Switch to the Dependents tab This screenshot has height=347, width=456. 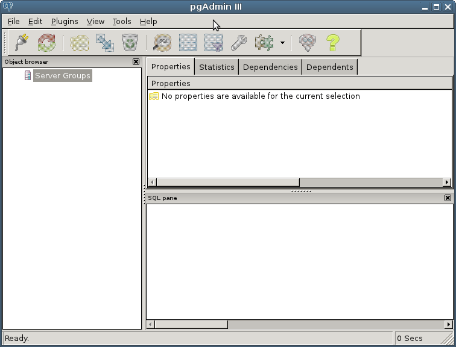329,67
